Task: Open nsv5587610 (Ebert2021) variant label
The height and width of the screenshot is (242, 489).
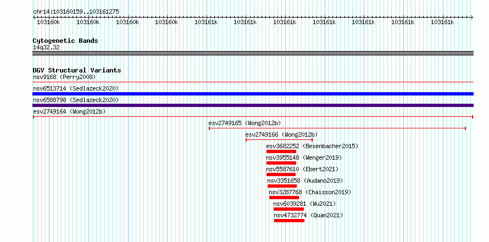Action: click(302, 169)
